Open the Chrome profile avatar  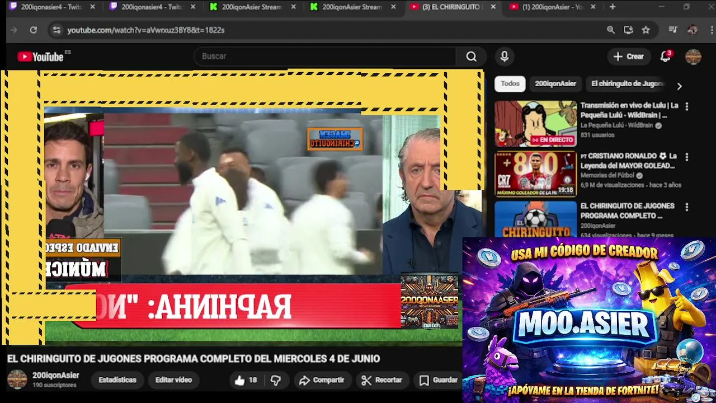(x=693, y=30)
